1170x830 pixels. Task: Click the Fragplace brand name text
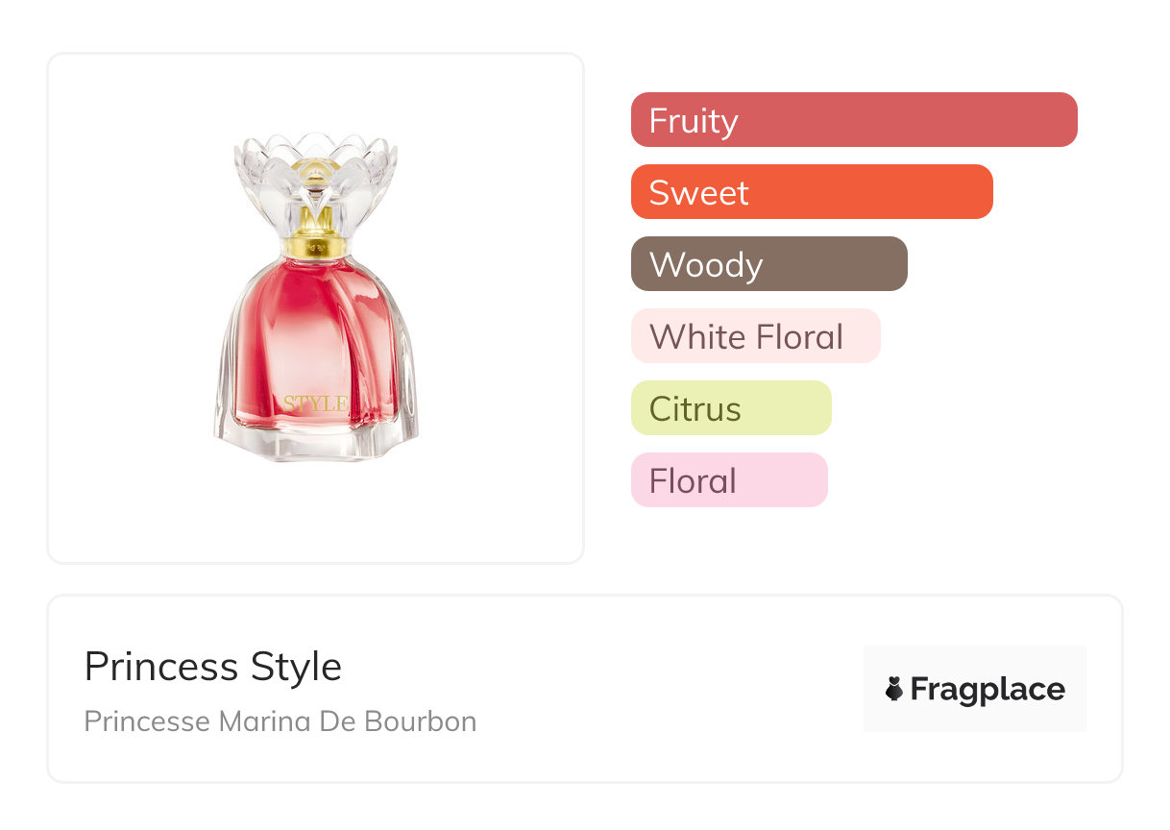987,690
